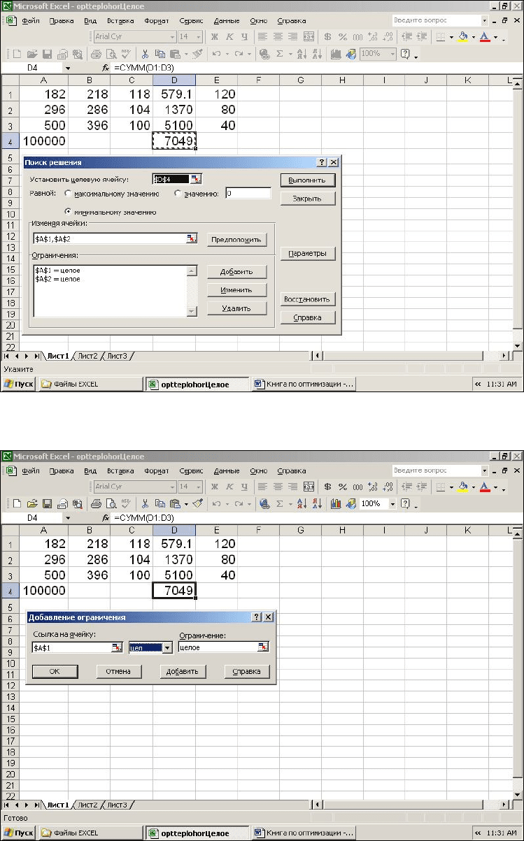Click the target cell range picker icon in Solver dialog
524x841 pixels.
click(x=195, y=180)
